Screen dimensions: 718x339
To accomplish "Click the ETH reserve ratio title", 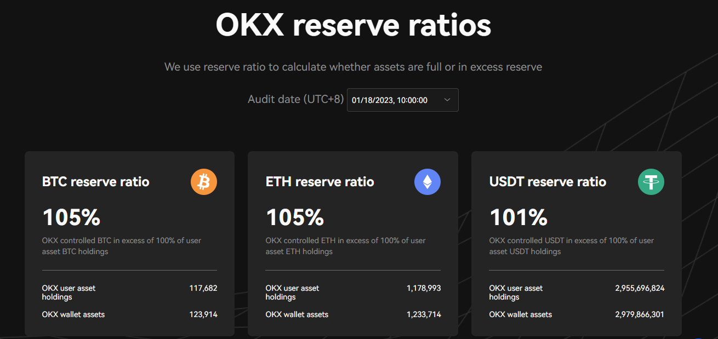I will (320, 182).
